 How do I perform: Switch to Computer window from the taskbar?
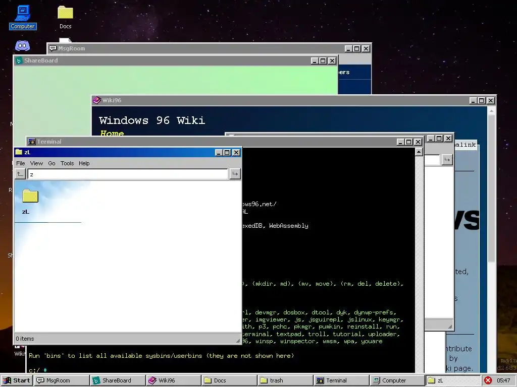point(398,380)
